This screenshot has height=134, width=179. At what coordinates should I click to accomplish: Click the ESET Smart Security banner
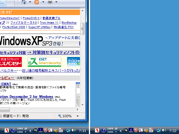[44, 62]
